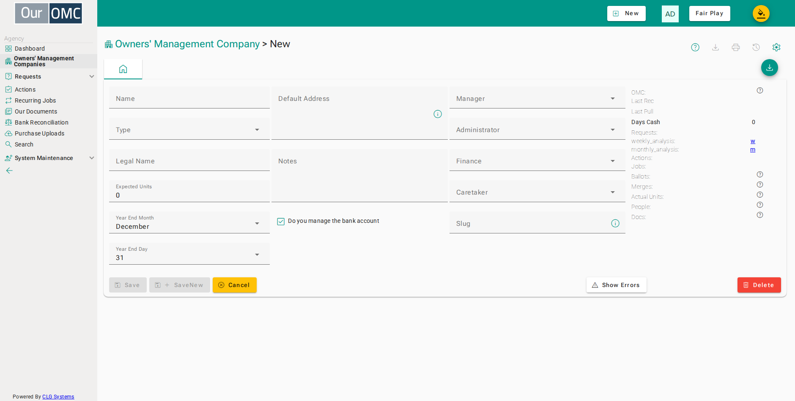Click the Slug field info icon
The height and width of the screenshot is (401, 795).
coord(615,223)
